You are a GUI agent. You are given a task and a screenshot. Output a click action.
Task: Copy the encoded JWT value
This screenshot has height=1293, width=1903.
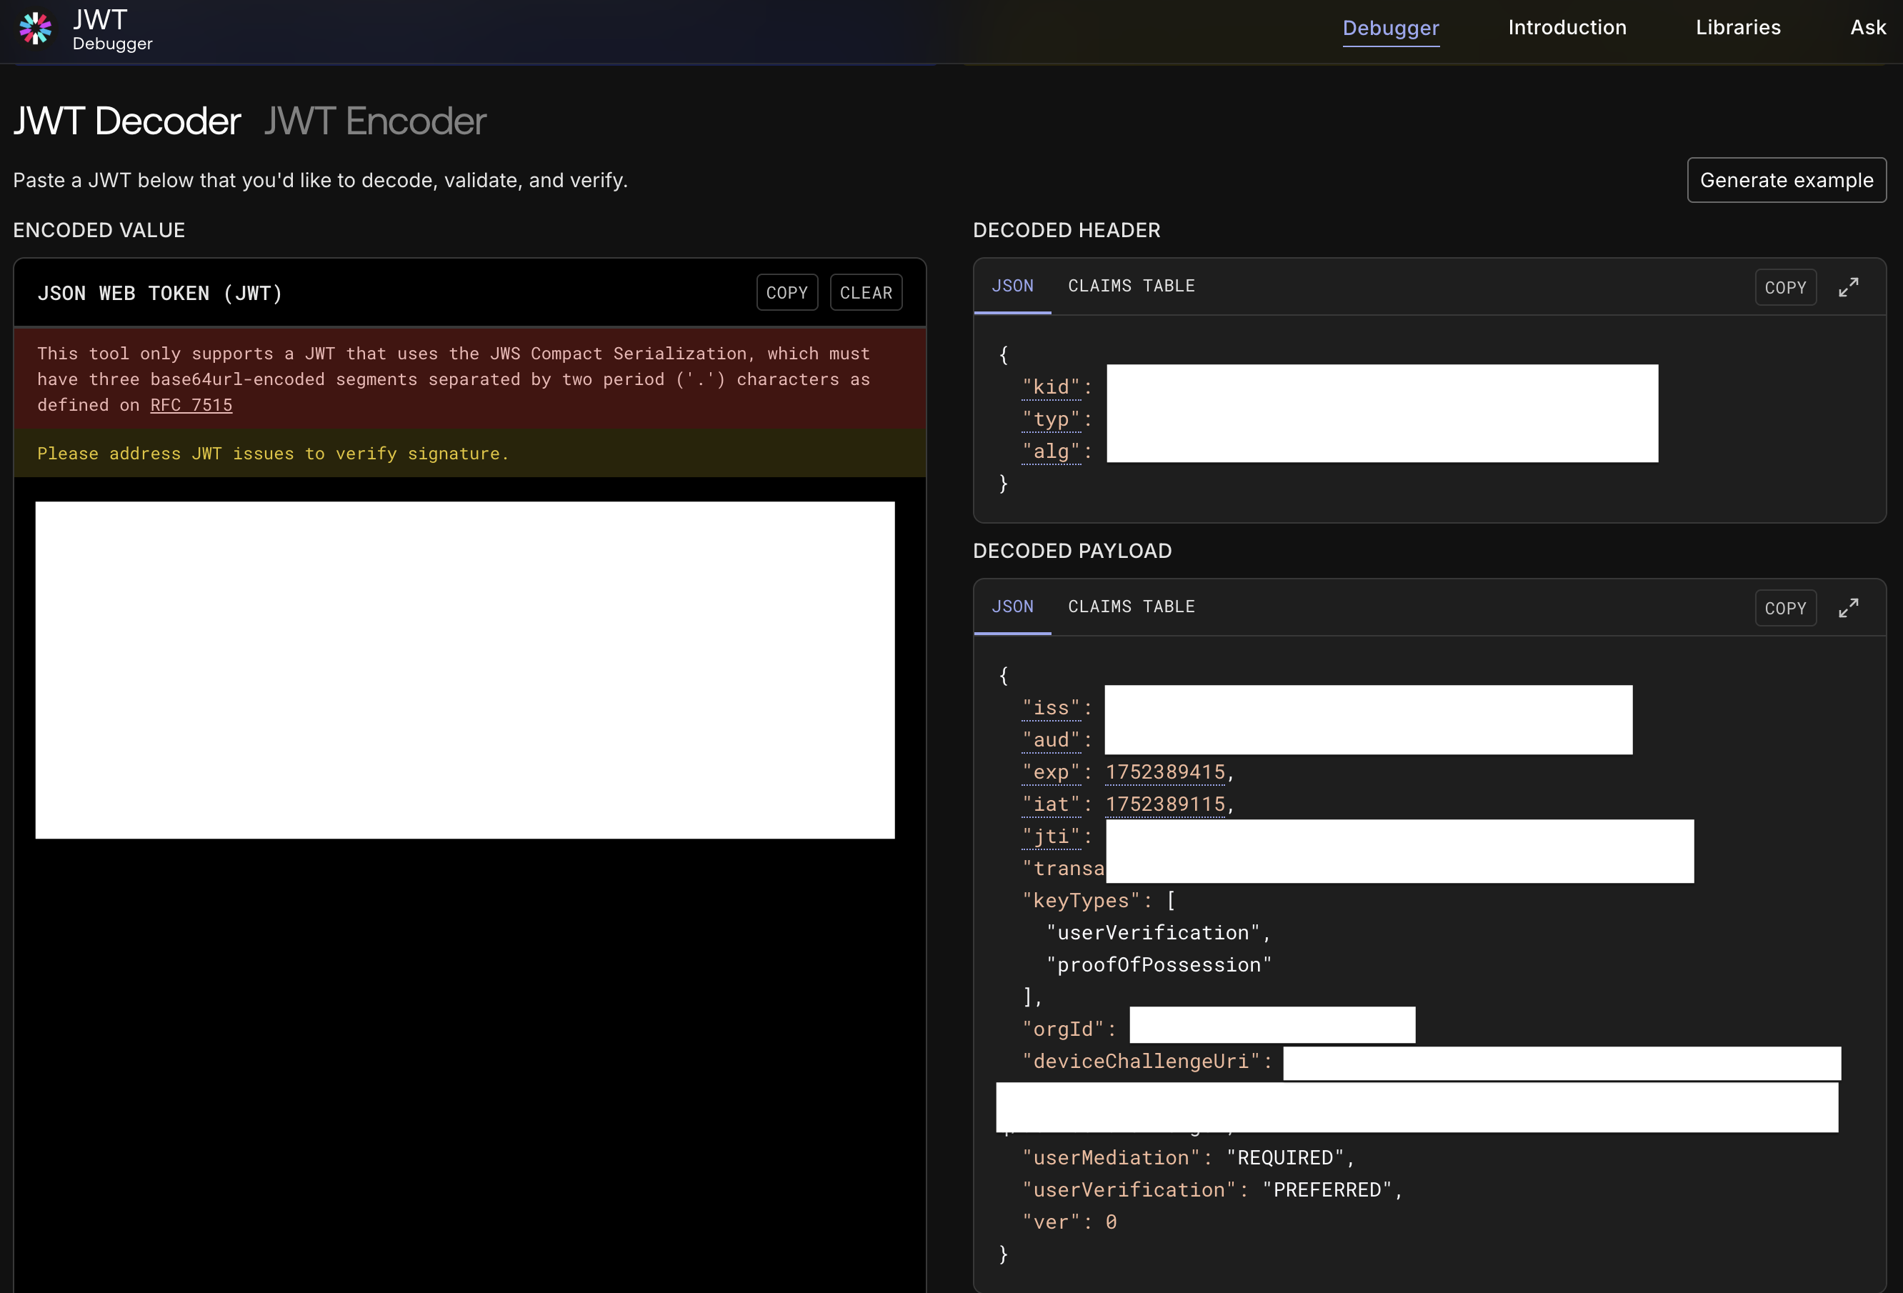(786, 292)
